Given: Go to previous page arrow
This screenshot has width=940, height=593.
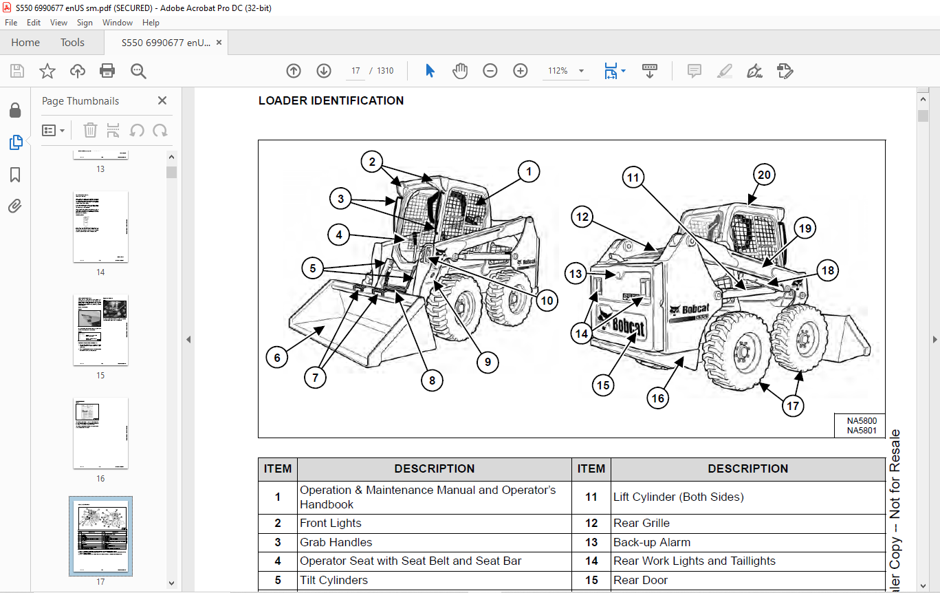Looking at the screenshot, I should pyautogui.click(x=294, y=71).
